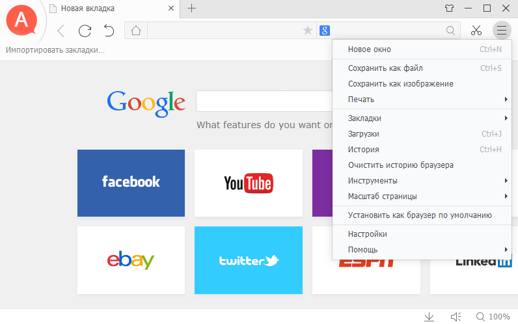Open the YouTube speed dial tile
Screen dimensions: 518x324
pyautogui.click(x=249, y=183)
